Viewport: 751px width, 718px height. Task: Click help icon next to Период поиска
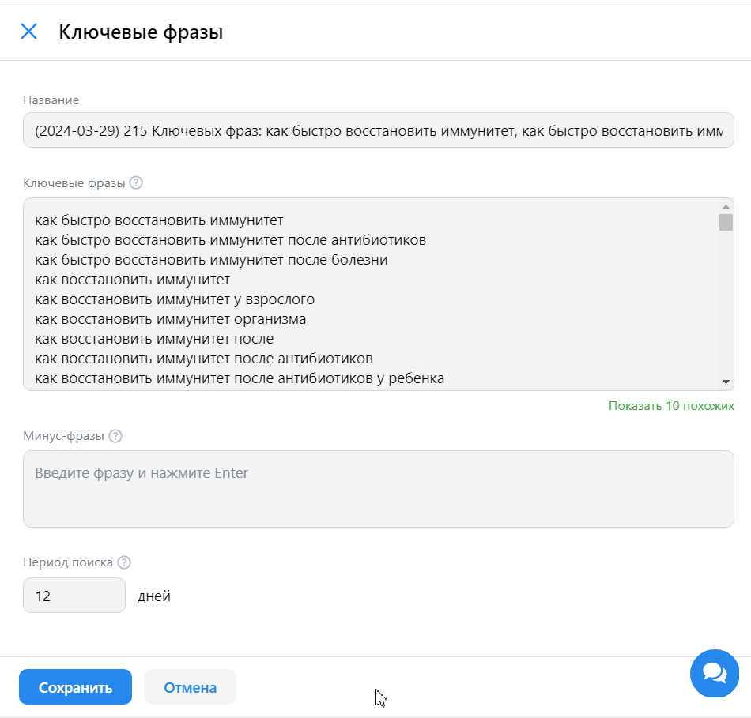coord(124,562)
